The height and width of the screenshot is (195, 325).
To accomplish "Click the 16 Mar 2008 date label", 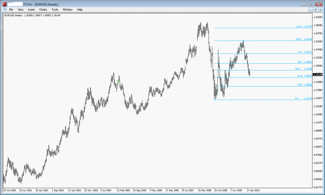I will coord(205,190).
